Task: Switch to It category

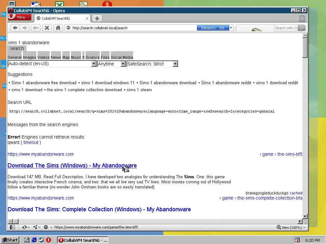Action: click(x=83, y=57)
